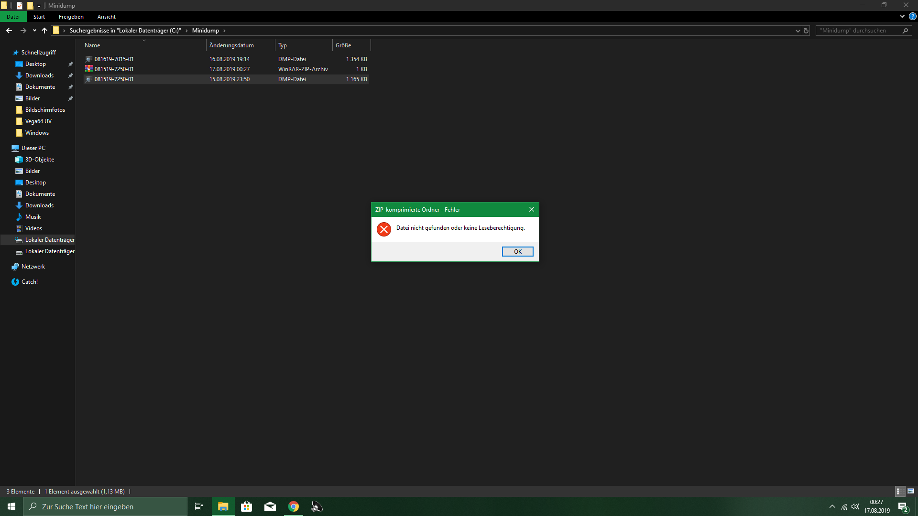Click the up-one-level arrow
The width and height of the screenshot is (918, 516).
coord(44,31)
